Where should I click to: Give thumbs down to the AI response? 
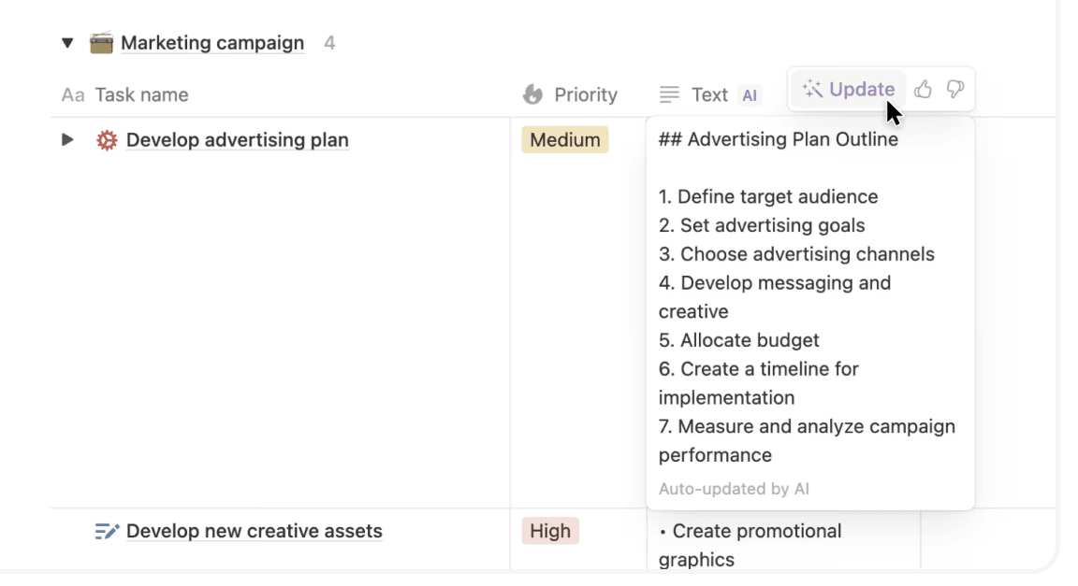point(954,89)
